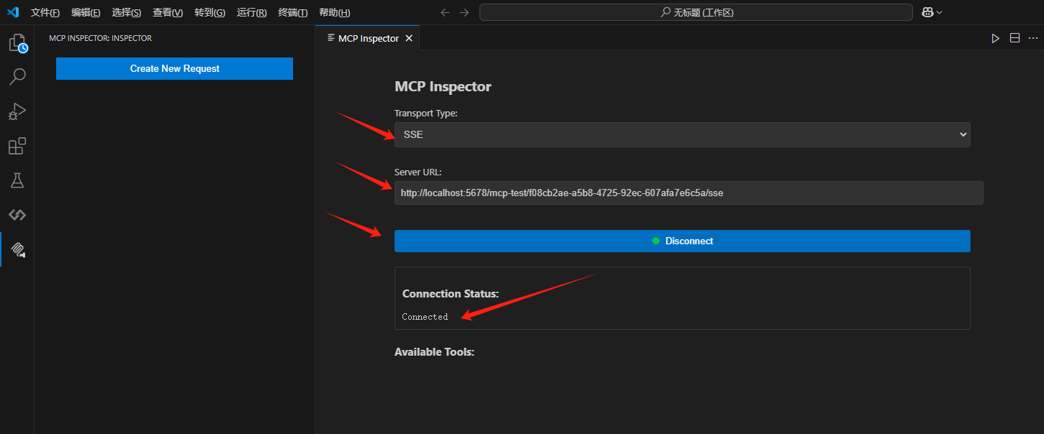Click the MCP INSPECTOR: INSPECTOR sidebar title
The height and width of the screenshot is (434, 1044).
pyautogui.click(x=100, y=38)
